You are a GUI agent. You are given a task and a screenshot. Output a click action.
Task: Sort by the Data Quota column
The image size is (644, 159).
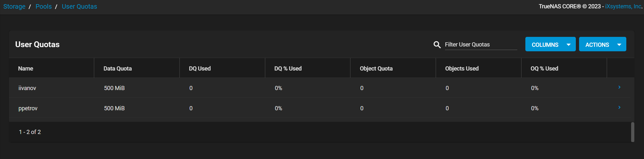tap(118, 68)
